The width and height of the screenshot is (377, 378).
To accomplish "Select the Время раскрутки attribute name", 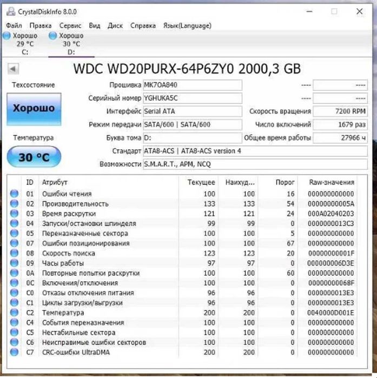I will pyautogui.click(x=69, y=214).
